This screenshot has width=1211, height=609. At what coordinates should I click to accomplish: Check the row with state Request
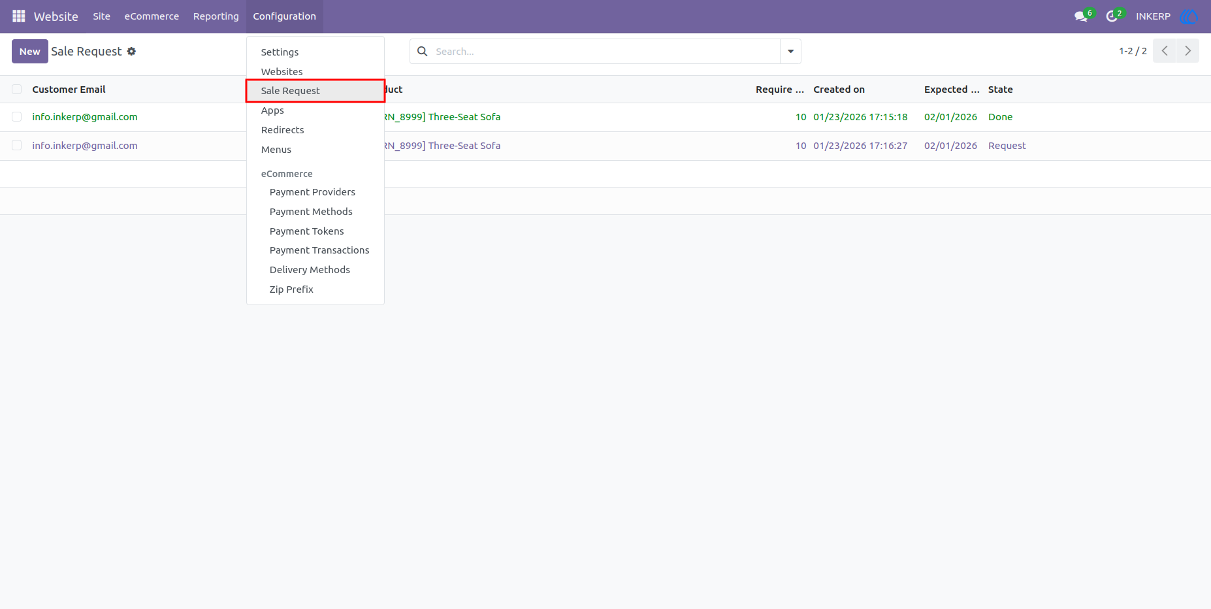(x=17, y=146)
